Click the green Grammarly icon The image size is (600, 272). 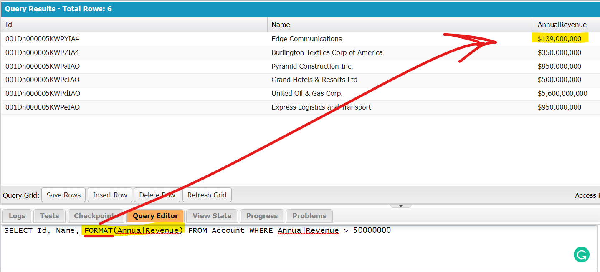pyautogui.click(x=581, y=255)
